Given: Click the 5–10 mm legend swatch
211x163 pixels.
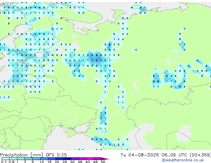Looking at the screenshot, I should pyautogui.click(x=36, y=159).
